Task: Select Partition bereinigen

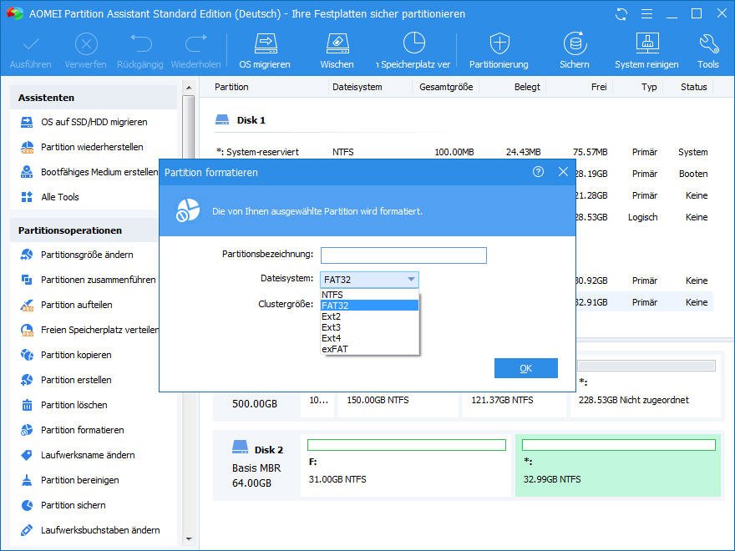Action: coord(69,480)
